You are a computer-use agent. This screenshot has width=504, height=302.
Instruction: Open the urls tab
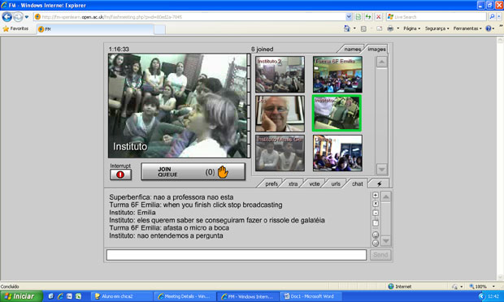[x=336, y=183]
